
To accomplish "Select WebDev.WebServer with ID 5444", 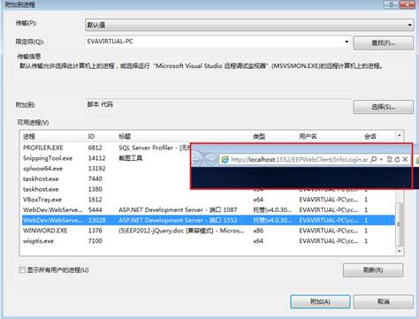I will click(x=209, y=209).
